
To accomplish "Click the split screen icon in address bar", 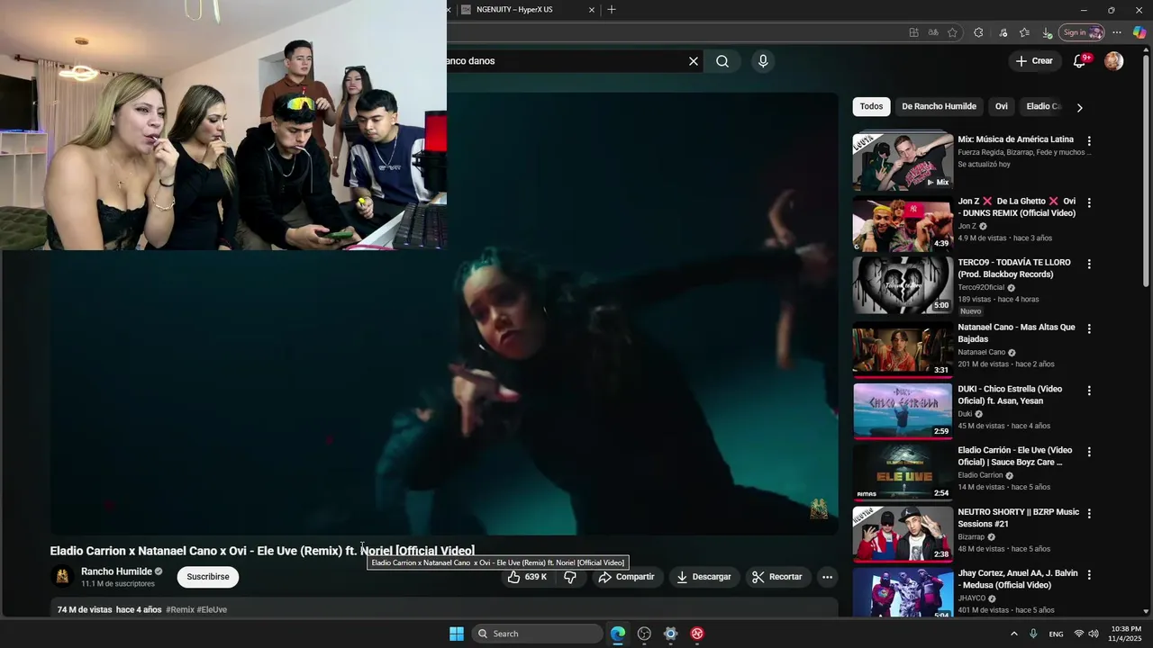I will coord(913,32).
